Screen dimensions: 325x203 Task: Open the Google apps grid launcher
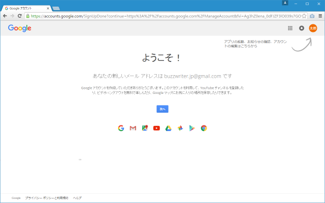click(x=290, y=28)
